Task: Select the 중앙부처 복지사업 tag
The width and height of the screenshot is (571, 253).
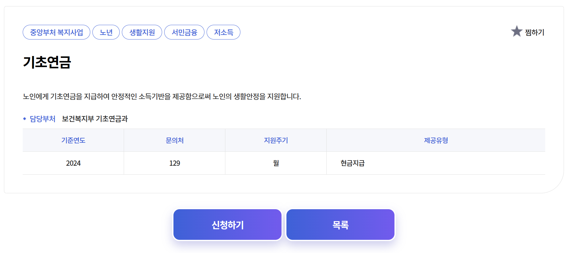Action: (x=56, y=32)
